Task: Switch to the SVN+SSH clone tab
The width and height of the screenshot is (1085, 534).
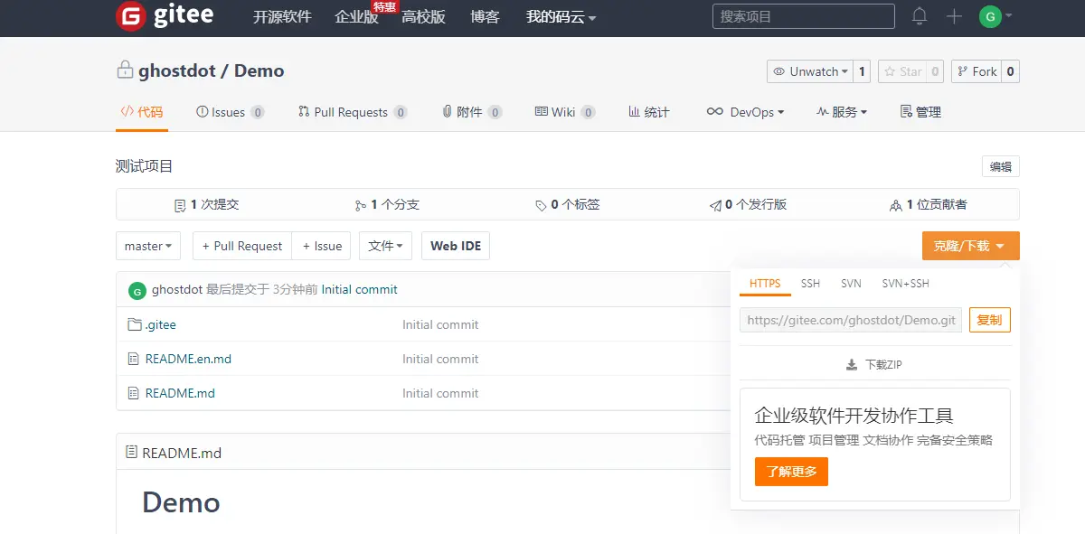Action: click(x=905, y=284)
